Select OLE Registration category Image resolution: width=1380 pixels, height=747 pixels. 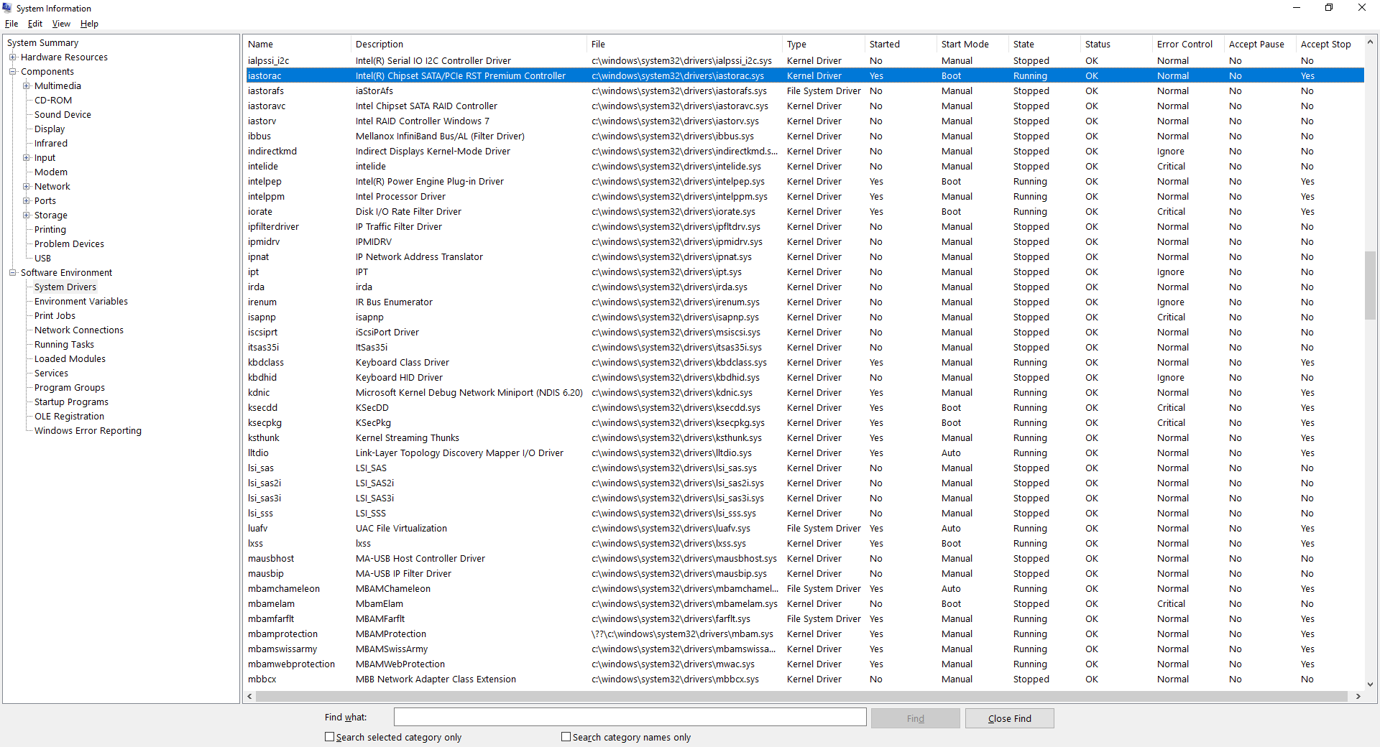69,417
